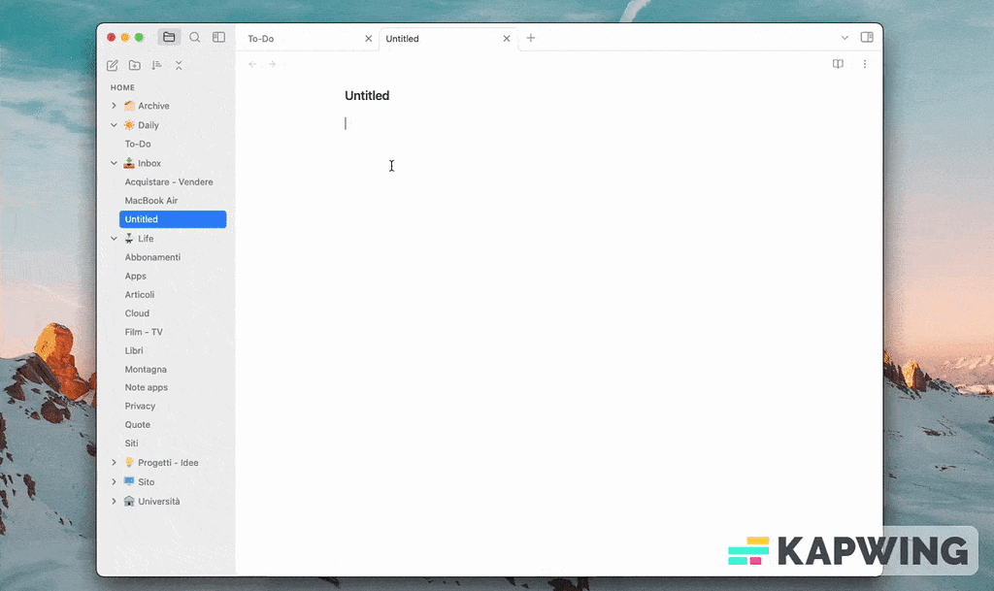
Task: Expand the Università folder
Action: [114, 502]
